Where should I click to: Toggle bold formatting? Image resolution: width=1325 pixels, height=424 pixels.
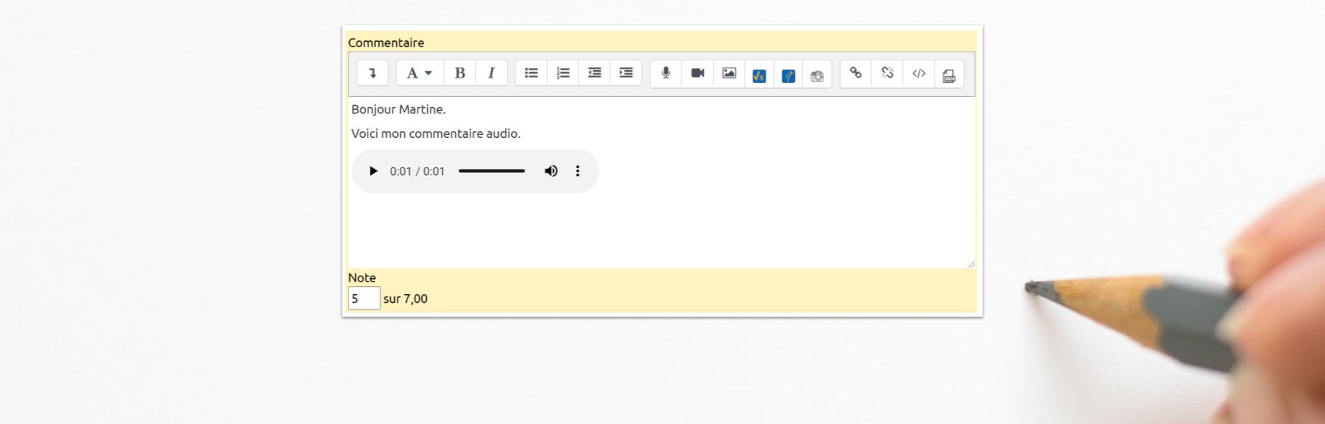tap(460, 74)
